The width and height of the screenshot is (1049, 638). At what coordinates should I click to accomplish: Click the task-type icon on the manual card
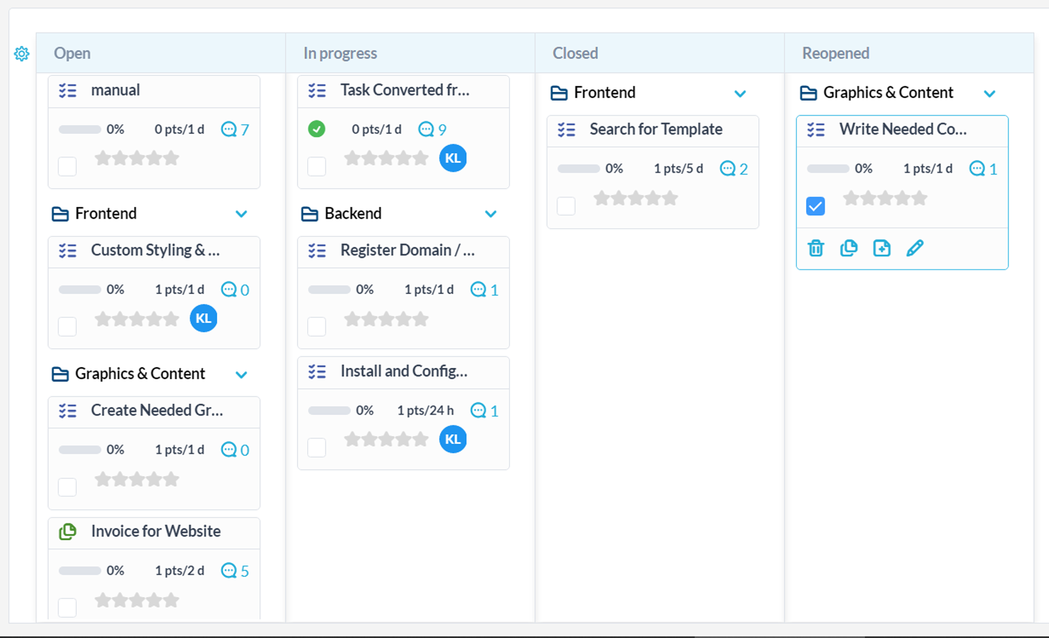(x=68, y=91)
